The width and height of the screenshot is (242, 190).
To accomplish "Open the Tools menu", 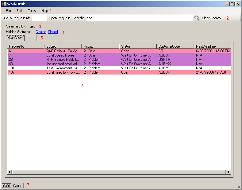I will click(32, 11).
